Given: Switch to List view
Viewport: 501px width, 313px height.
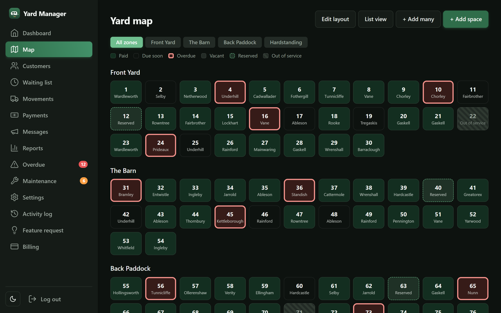Looking at the screenshot, I should point(376,19).
